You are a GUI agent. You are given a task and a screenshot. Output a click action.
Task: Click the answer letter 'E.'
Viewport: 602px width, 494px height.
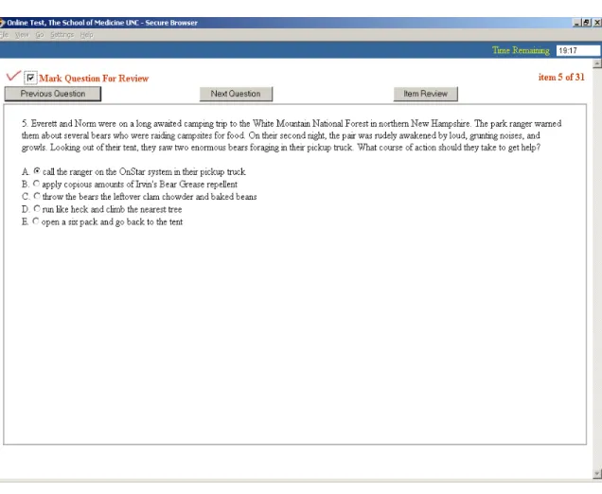[x=25, y=221]
